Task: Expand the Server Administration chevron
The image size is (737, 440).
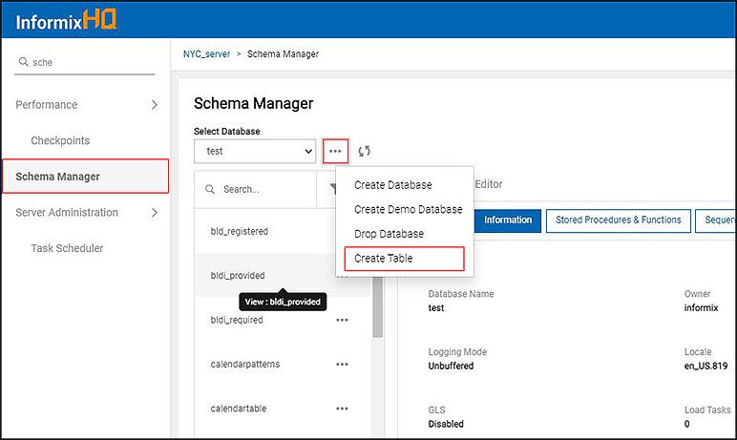Action: (x=155, y=213)
